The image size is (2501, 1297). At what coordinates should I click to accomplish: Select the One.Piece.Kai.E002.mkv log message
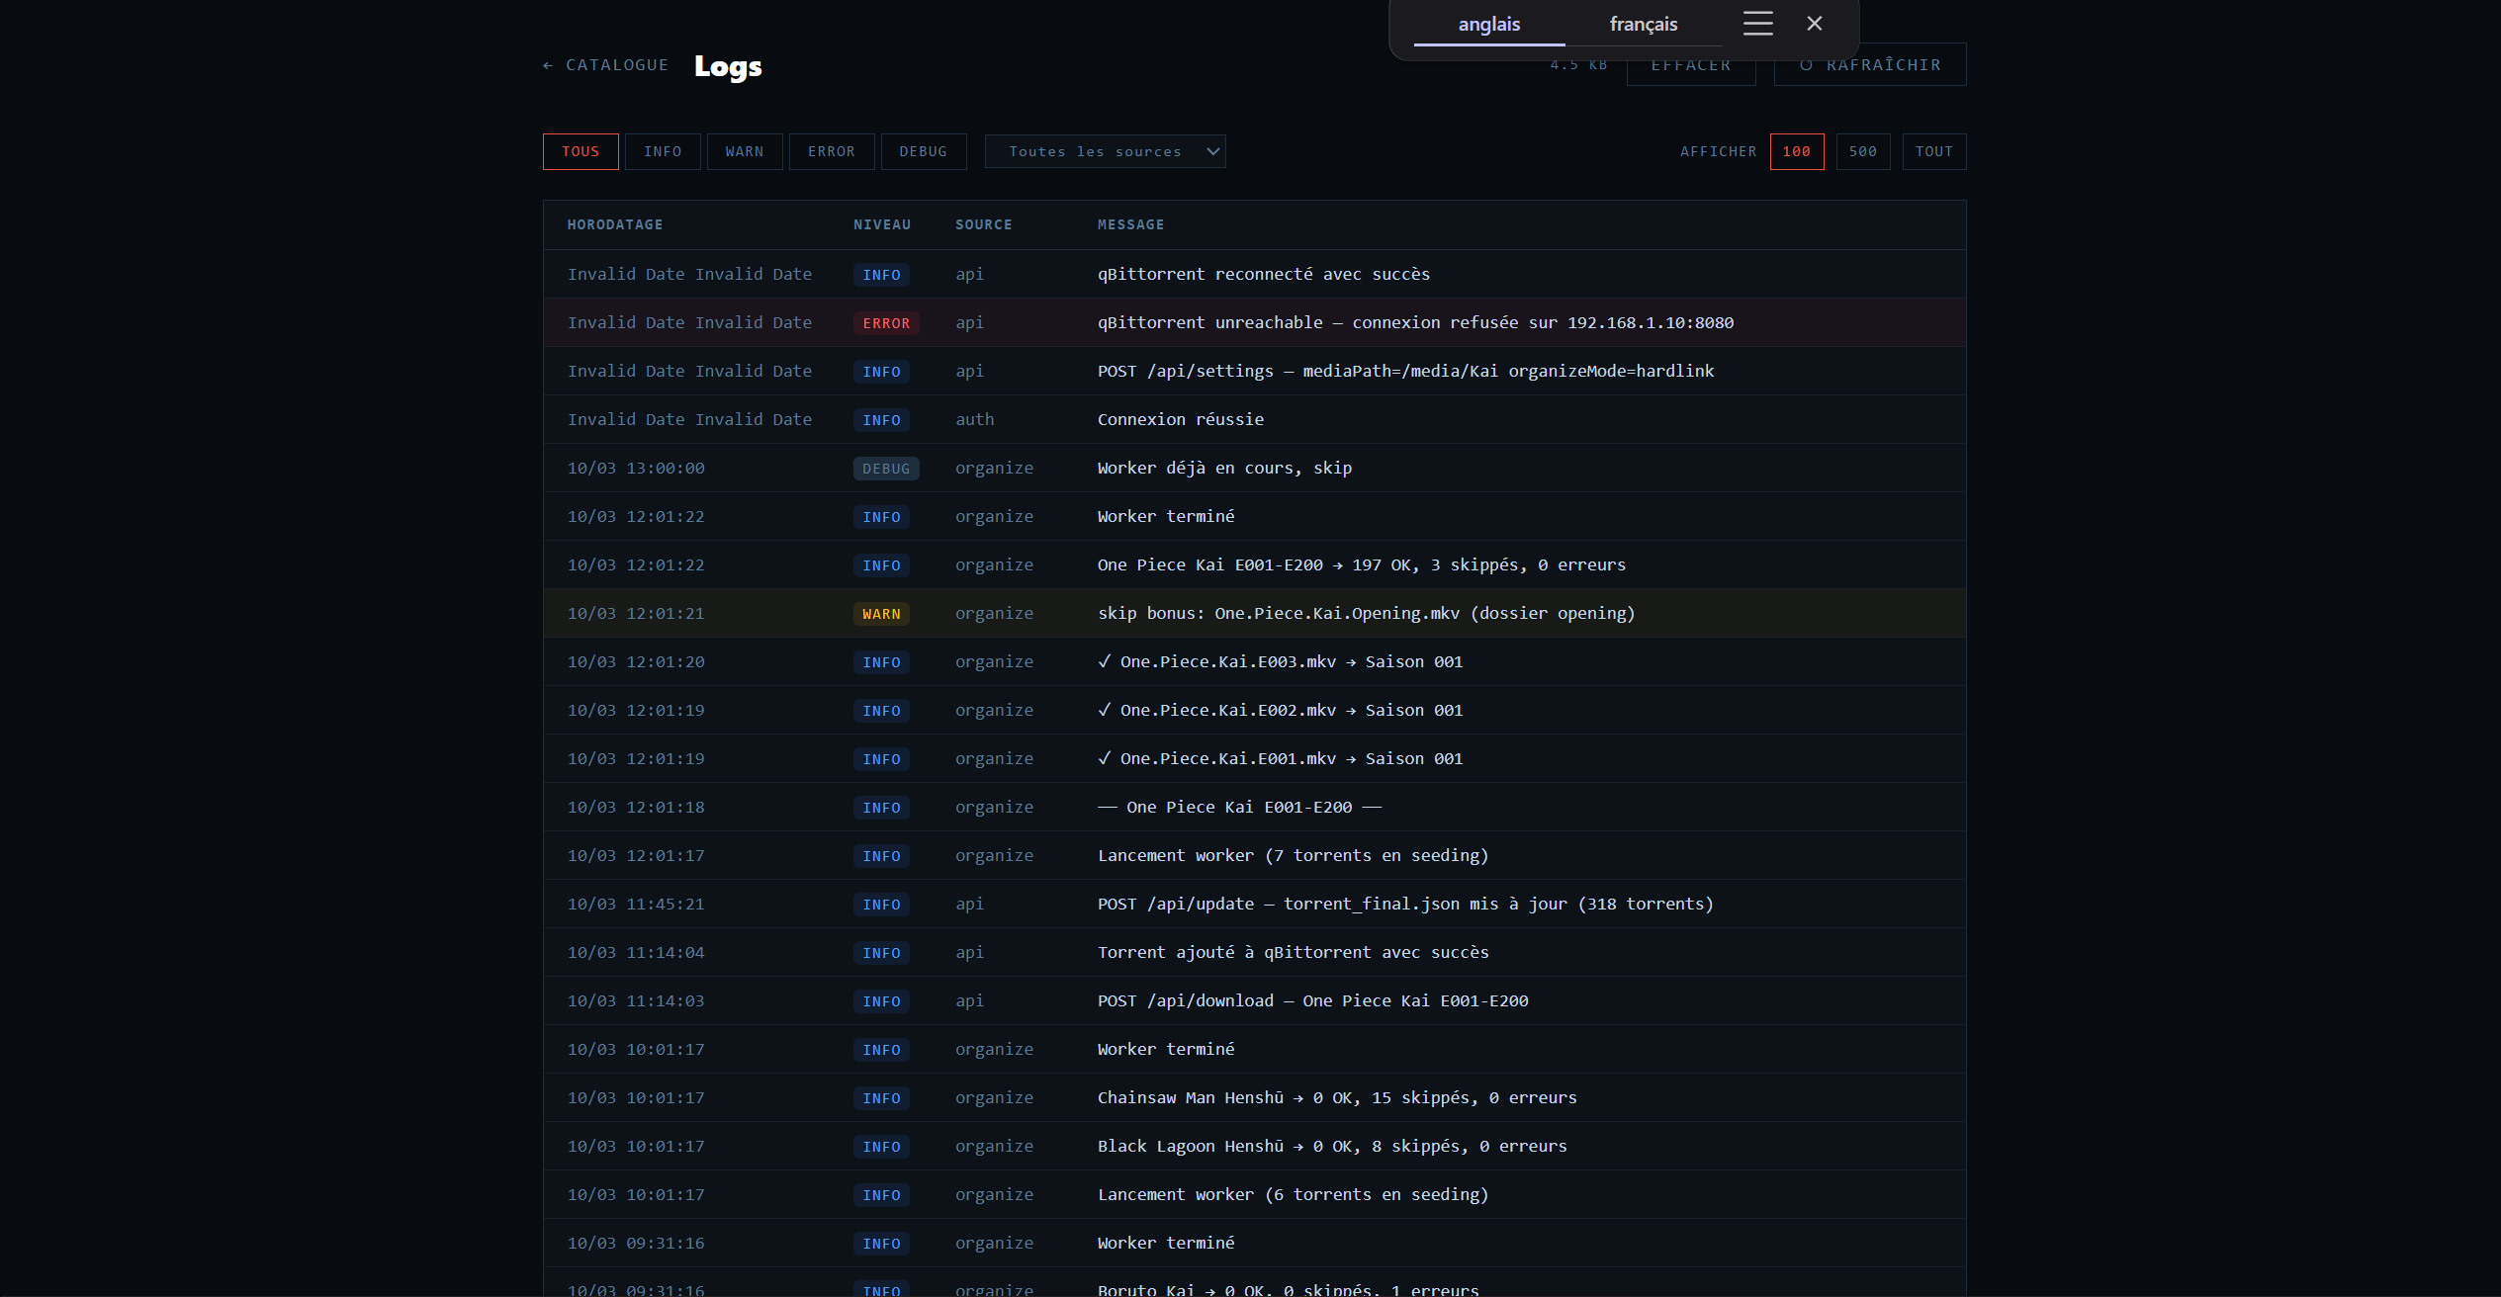[x=1281, y=710]
